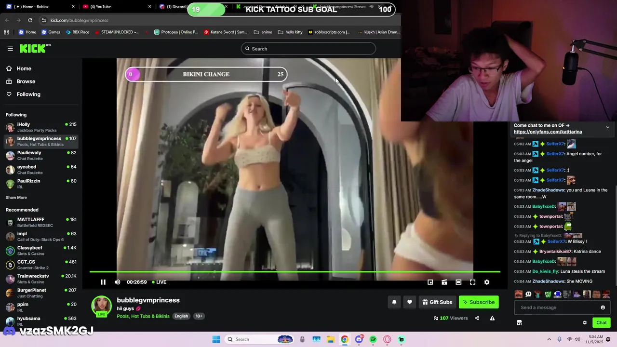Focus the Send a message field
This screenshot has width=617, height=347.
(562, 307)
